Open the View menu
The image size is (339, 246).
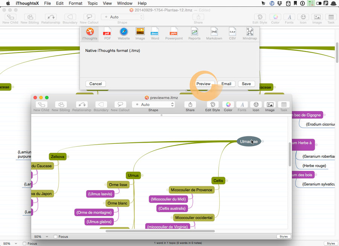107,3
